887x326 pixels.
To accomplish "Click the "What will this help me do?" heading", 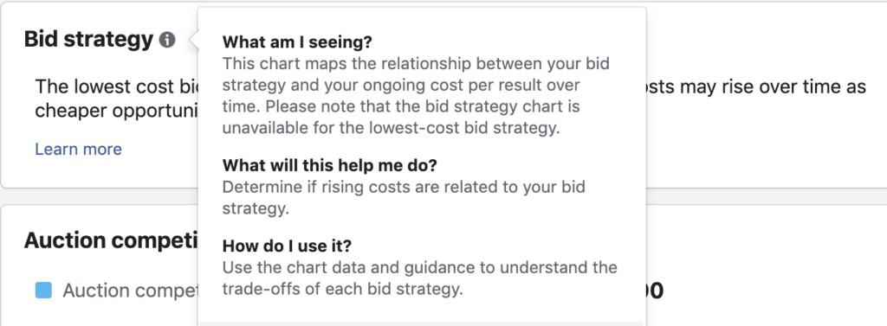I will coord(330,165).
